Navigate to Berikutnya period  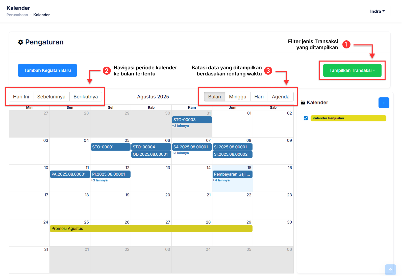pos(86,97)
